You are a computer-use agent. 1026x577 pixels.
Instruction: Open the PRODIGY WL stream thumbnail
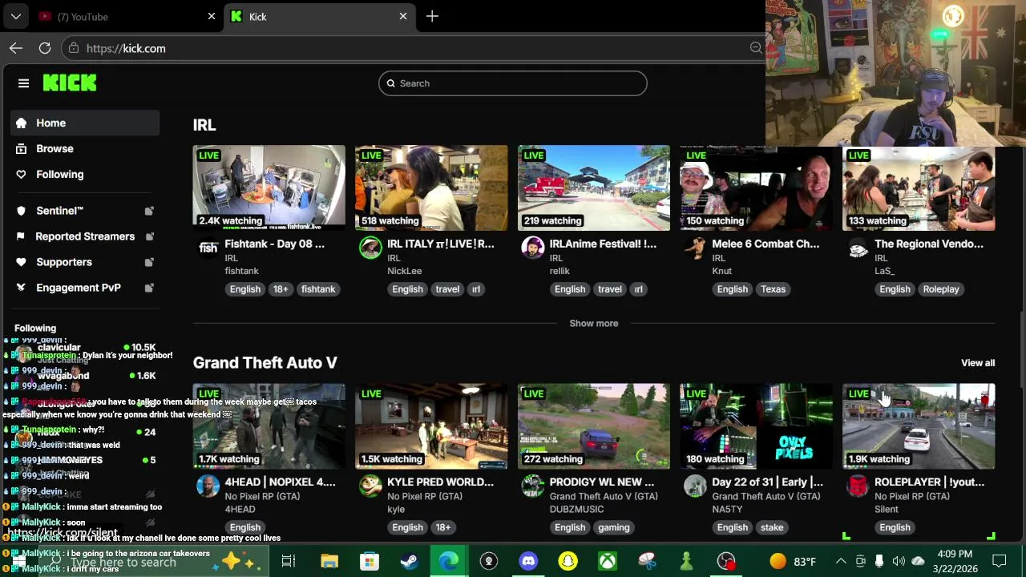click(594, 426)
